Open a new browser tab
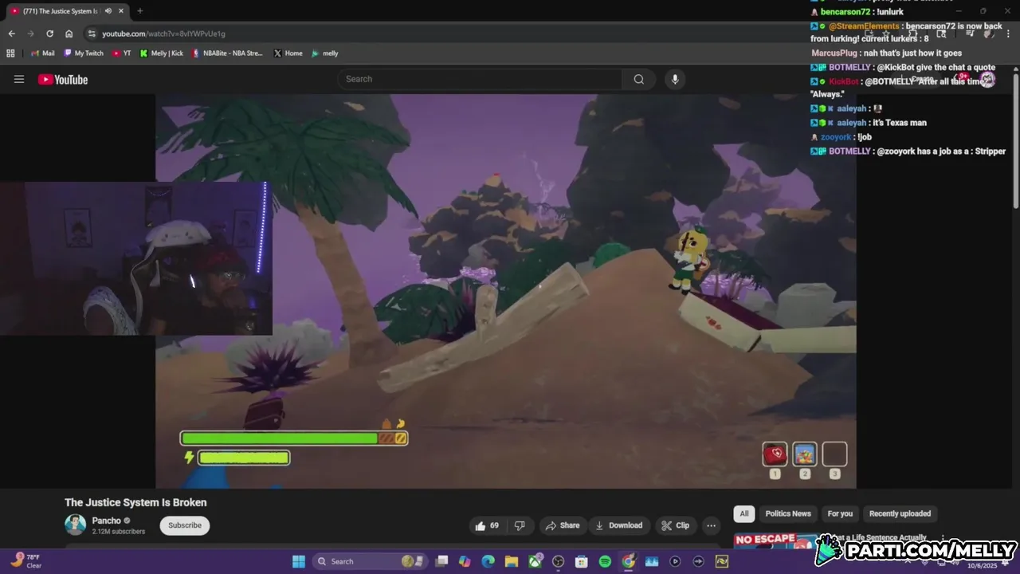The width and height of the screenshot is (1020, 574). point(139,11)
